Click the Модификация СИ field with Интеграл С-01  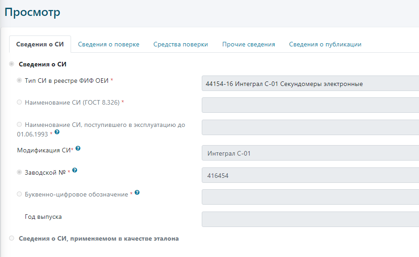tap(310, 153)
